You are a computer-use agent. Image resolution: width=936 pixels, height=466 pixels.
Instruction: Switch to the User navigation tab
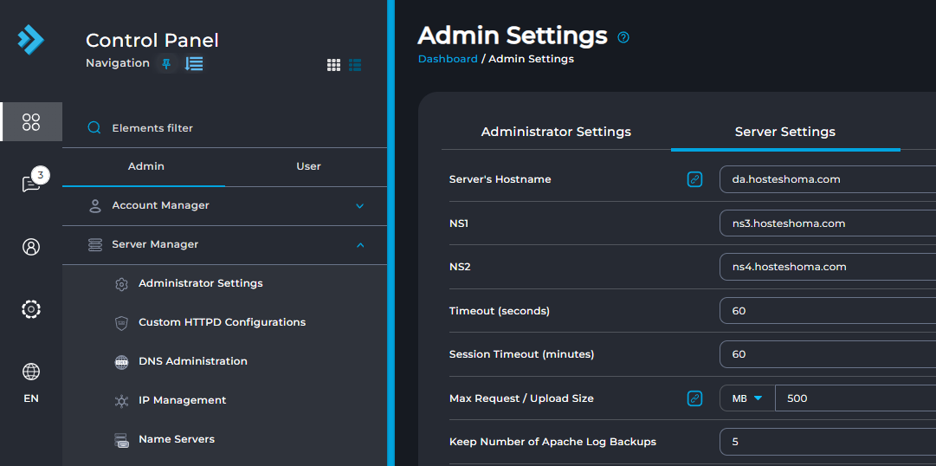pos(308,166)
